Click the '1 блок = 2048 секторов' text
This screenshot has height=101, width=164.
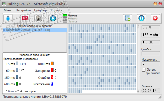pyautogui.click(x=21, y=91)
